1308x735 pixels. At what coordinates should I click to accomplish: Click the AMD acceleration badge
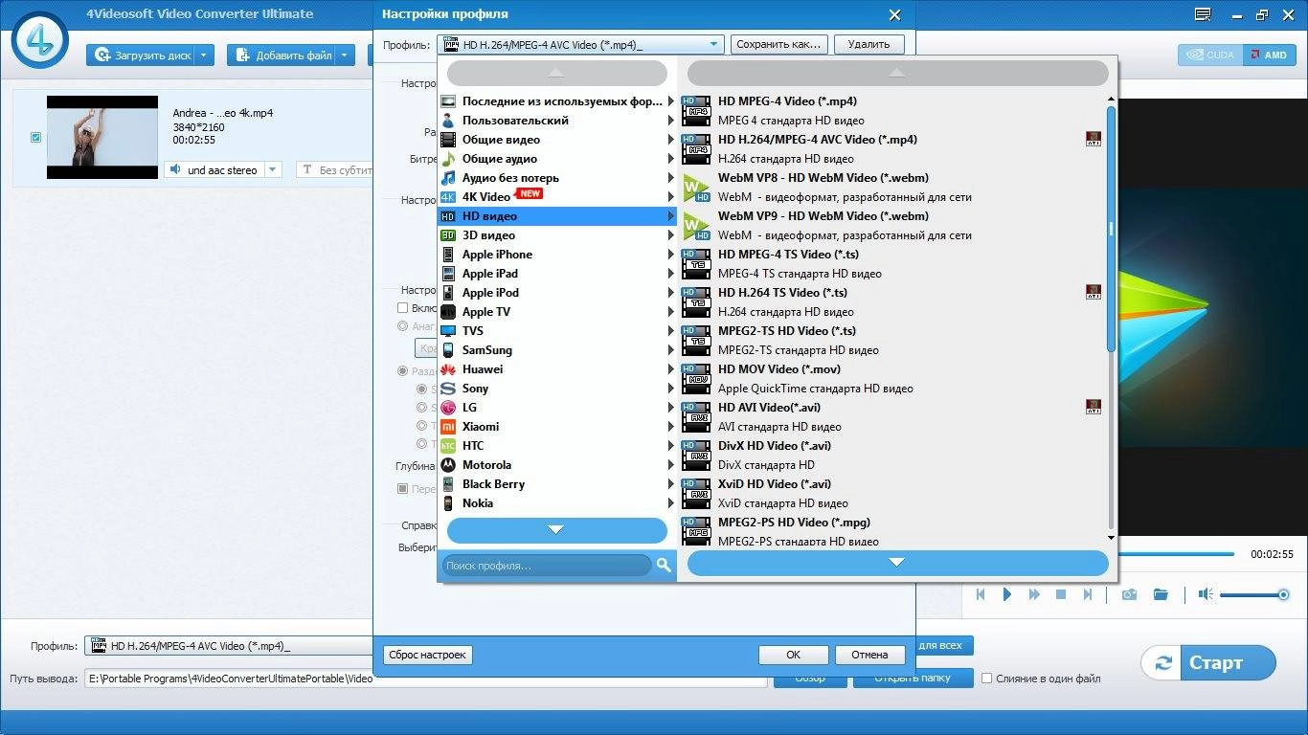coord(1269,56)
